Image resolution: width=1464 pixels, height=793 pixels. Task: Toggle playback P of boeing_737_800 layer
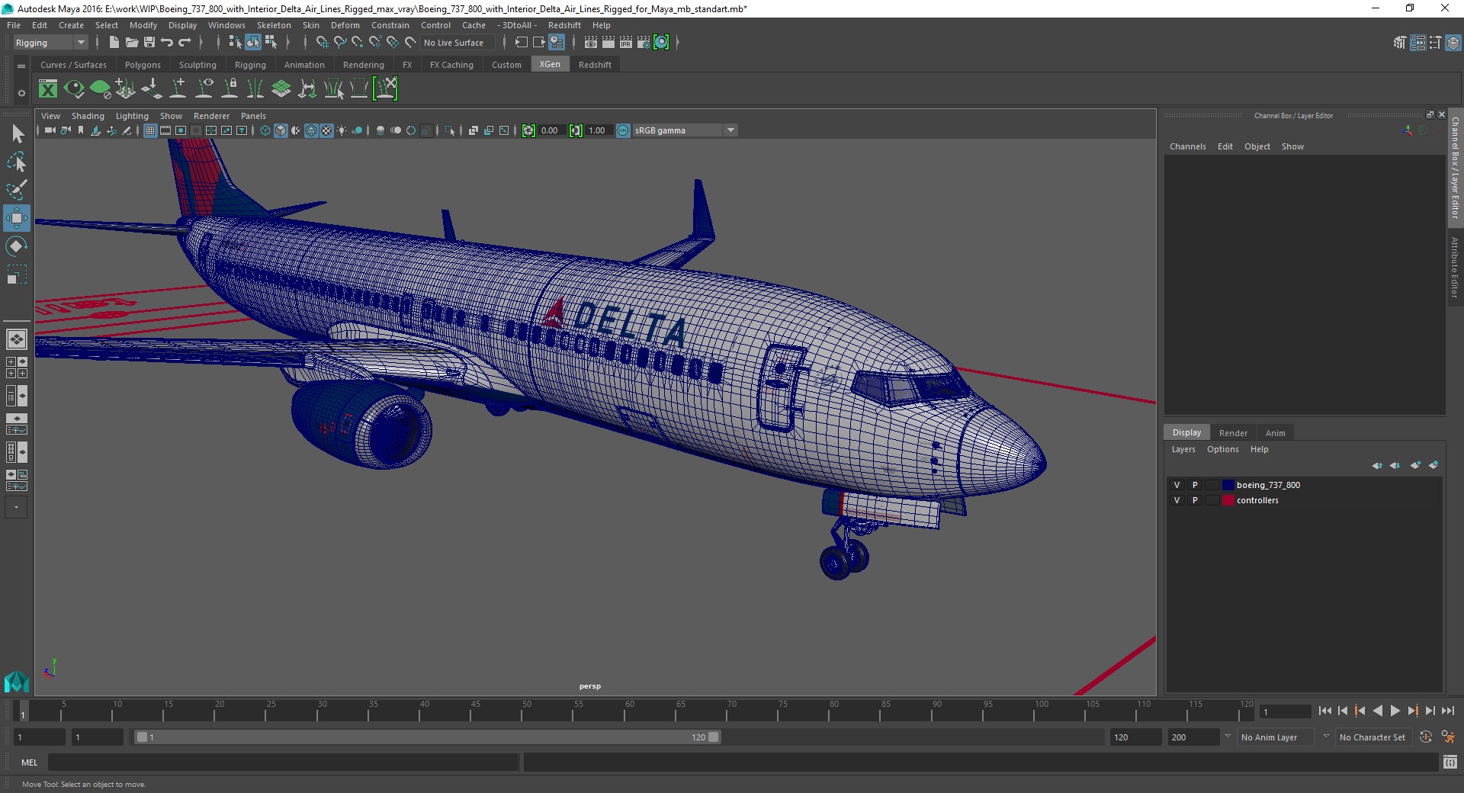(x=1195, y=485)
